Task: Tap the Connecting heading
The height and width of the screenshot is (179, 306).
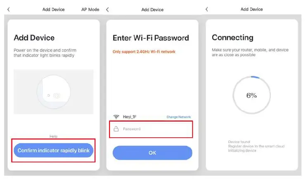Action: [x=232, y=38]
